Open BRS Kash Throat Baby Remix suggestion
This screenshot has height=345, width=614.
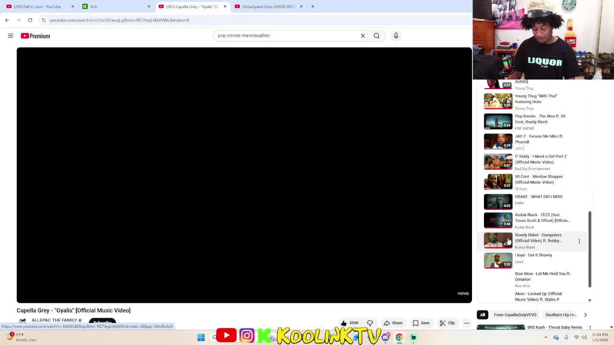coord(555,327)
